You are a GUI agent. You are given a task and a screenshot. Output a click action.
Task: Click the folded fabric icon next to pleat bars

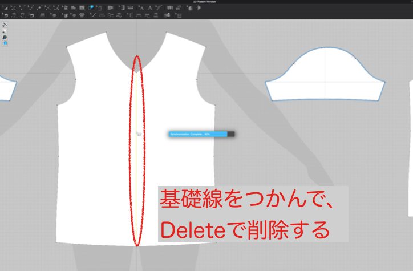tap(179, 8)
